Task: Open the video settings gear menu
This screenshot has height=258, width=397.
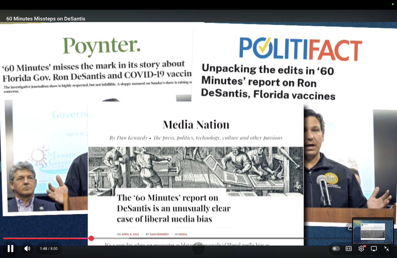Action: pos(362,249)
